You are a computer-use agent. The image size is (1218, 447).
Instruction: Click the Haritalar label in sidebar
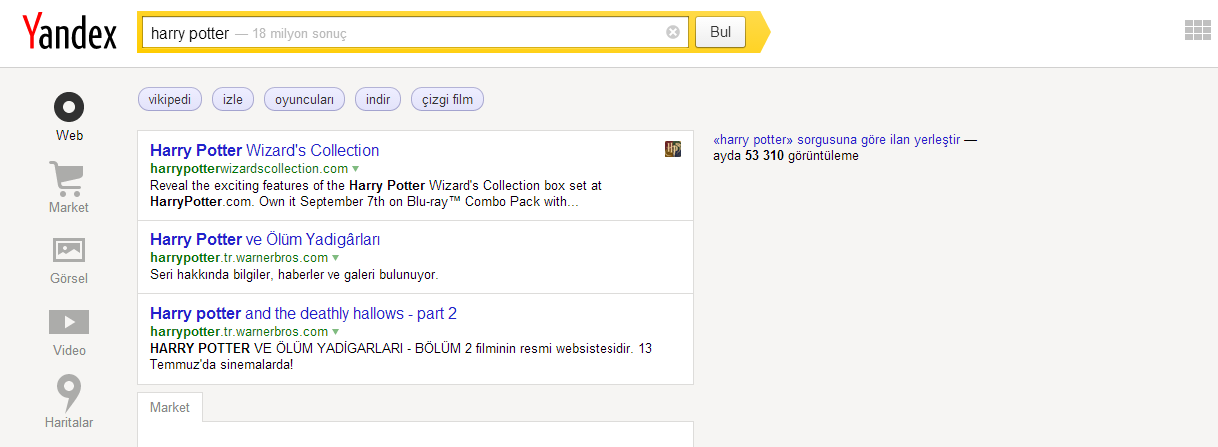coord(69,422)
